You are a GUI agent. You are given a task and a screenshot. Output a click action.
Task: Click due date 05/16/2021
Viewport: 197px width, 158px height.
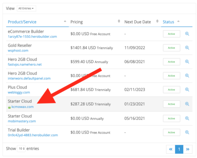135,119
